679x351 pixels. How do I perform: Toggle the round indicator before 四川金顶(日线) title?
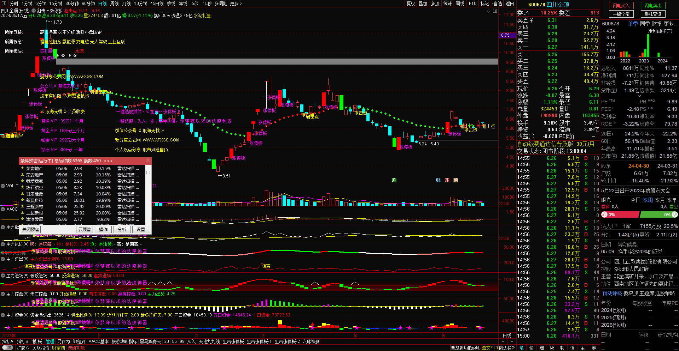tap(34, 11)
